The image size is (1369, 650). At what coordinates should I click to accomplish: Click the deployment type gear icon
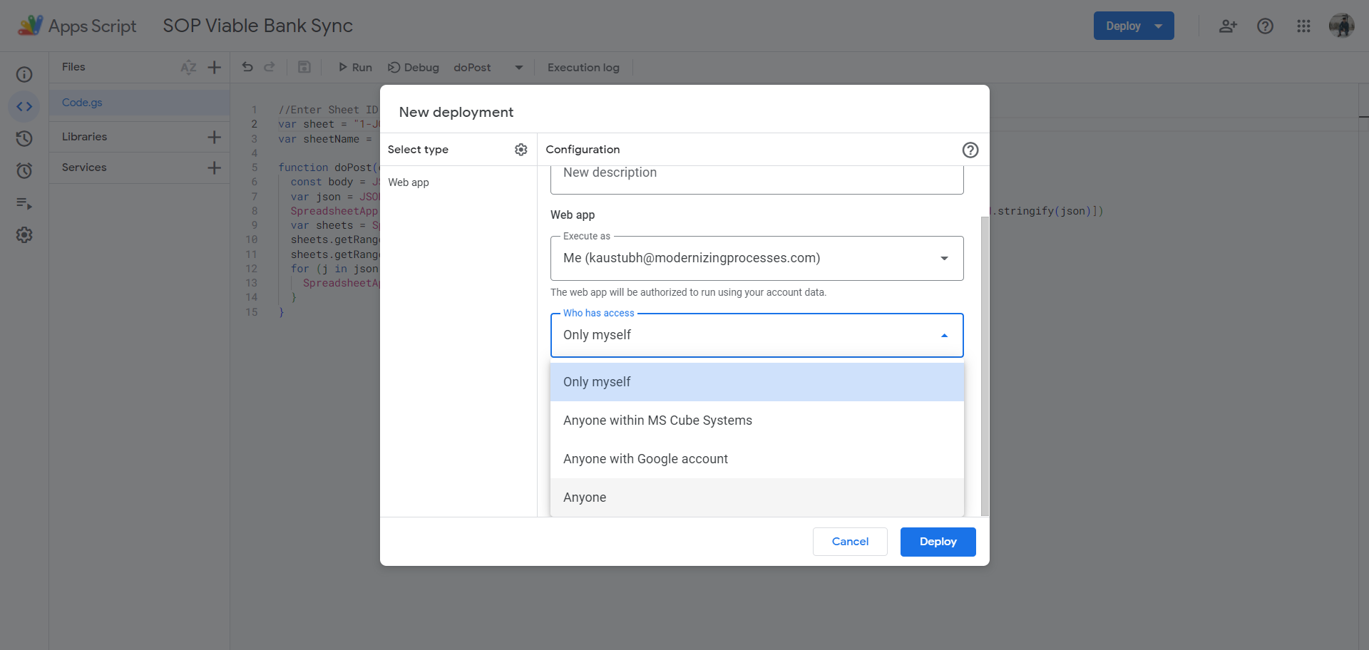coord(521,150)
